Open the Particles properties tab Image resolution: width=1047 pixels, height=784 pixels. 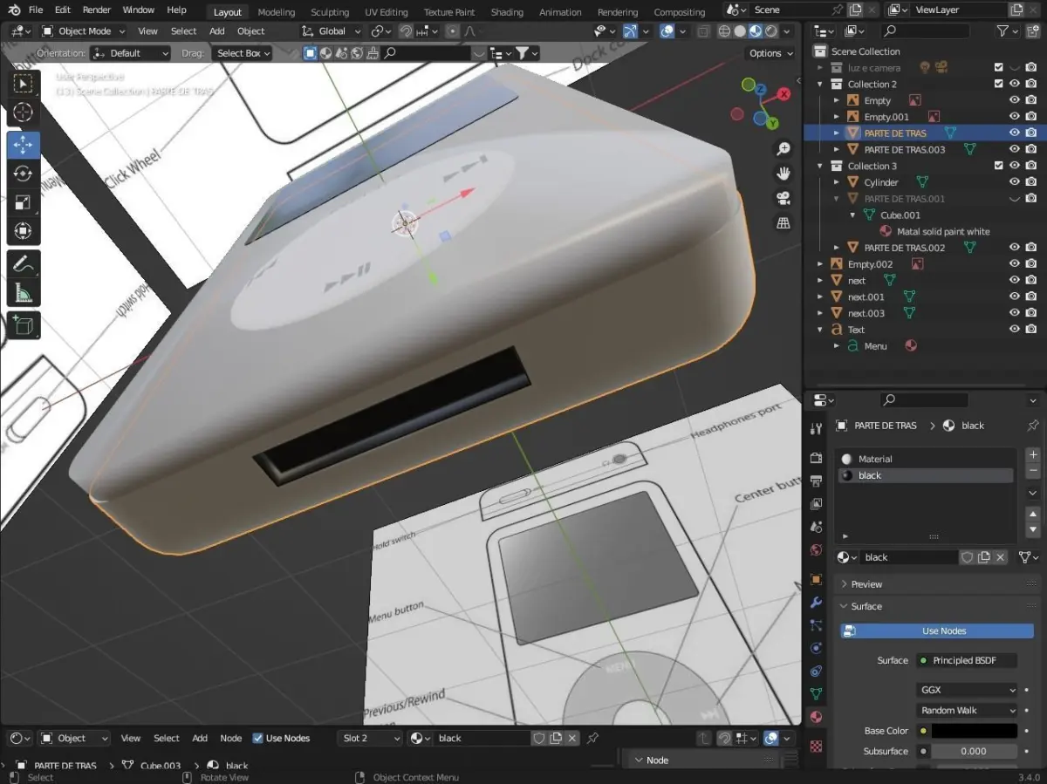(816, 625)
